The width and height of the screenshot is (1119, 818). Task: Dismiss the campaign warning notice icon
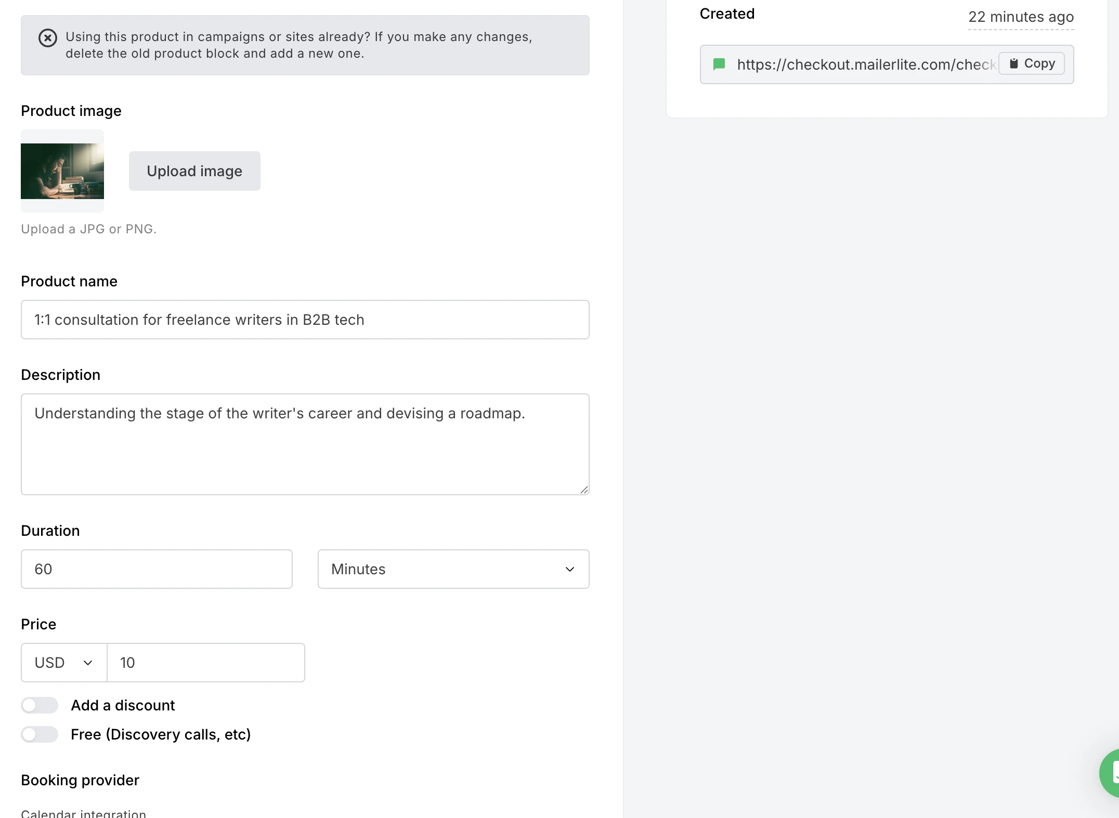click(48, 38)
